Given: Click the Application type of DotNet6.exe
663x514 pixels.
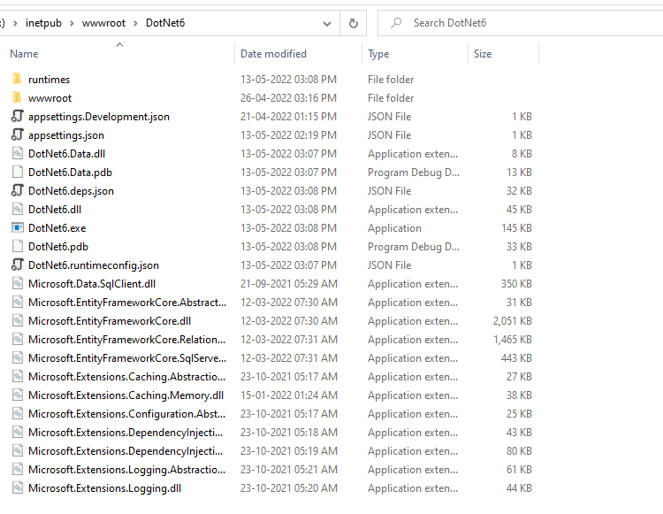Looking at the screenshot, I should [x=394, y=228].
